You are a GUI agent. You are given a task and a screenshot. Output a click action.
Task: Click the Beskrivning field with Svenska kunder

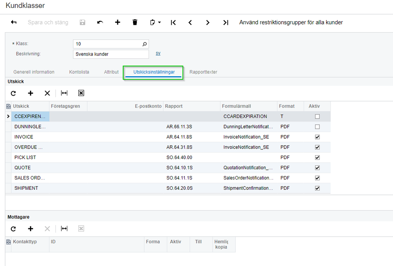tap(111, 54)
